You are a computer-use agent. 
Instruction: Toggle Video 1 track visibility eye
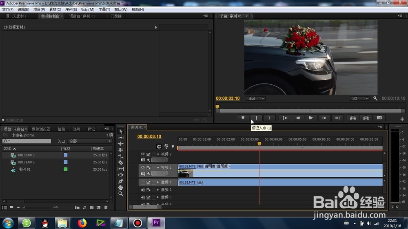[x=142, y=167]
